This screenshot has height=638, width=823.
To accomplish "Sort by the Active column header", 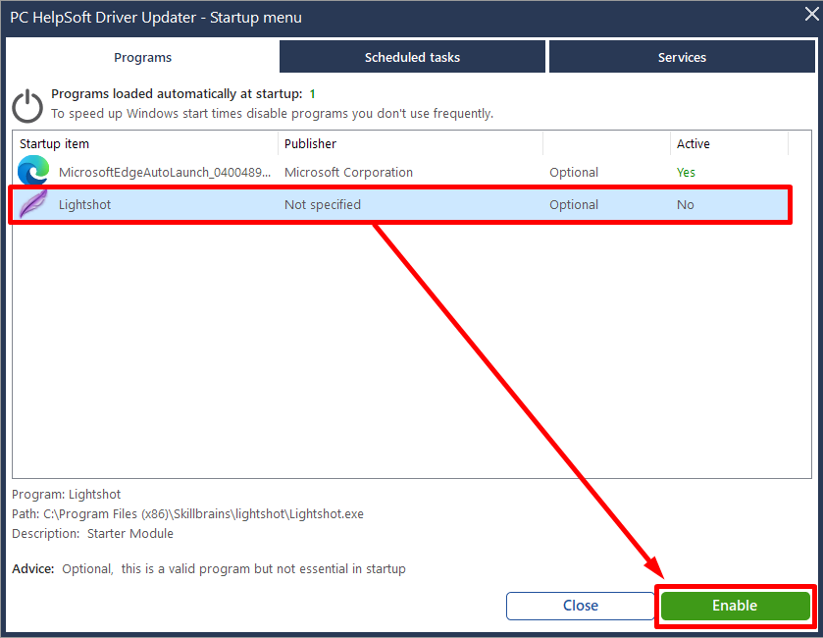I will pos(729,144).
